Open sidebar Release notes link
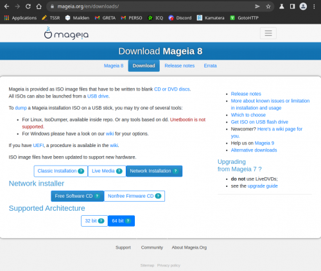Image resolution: width=321 pixels, height=271 pixels. click(x=246, y=94)
